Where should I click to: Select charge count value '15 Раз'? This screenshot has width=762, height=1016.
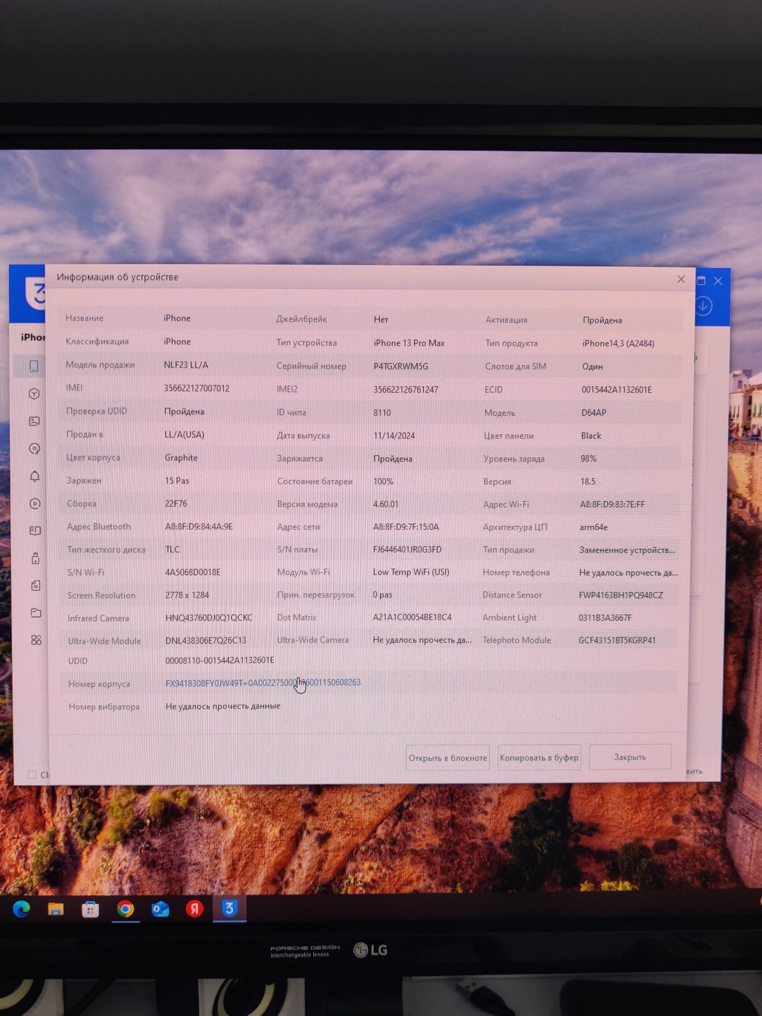click(x=177, y=481)
